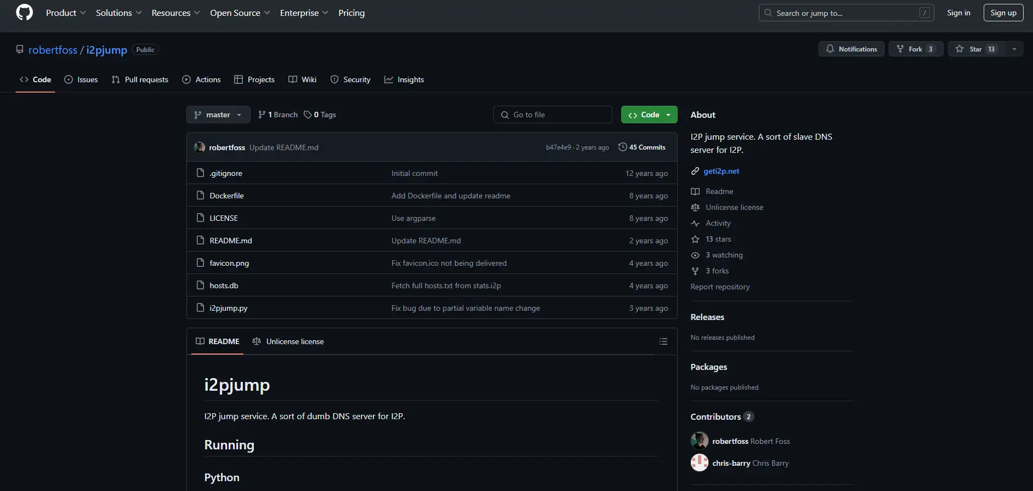Click the repository icon beside robertfoss
This screenshot has width=1033, height=491.
20,49
